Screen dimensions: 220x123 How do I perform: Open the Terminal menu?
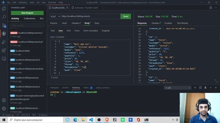[x=52, y=2]
